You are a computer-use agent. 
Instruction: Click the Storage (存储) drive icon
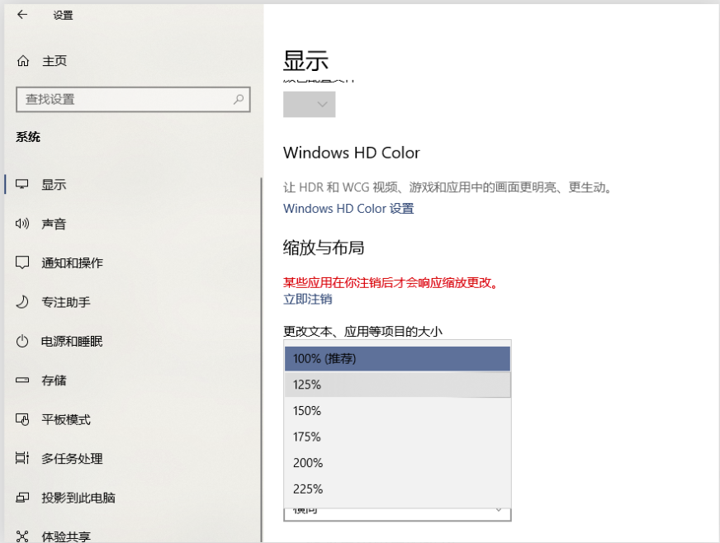pos(23,380)
